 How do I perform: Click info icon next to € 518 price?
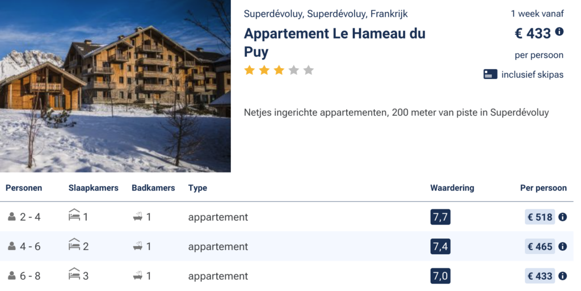pyautogui.click(x=562, y=217)
